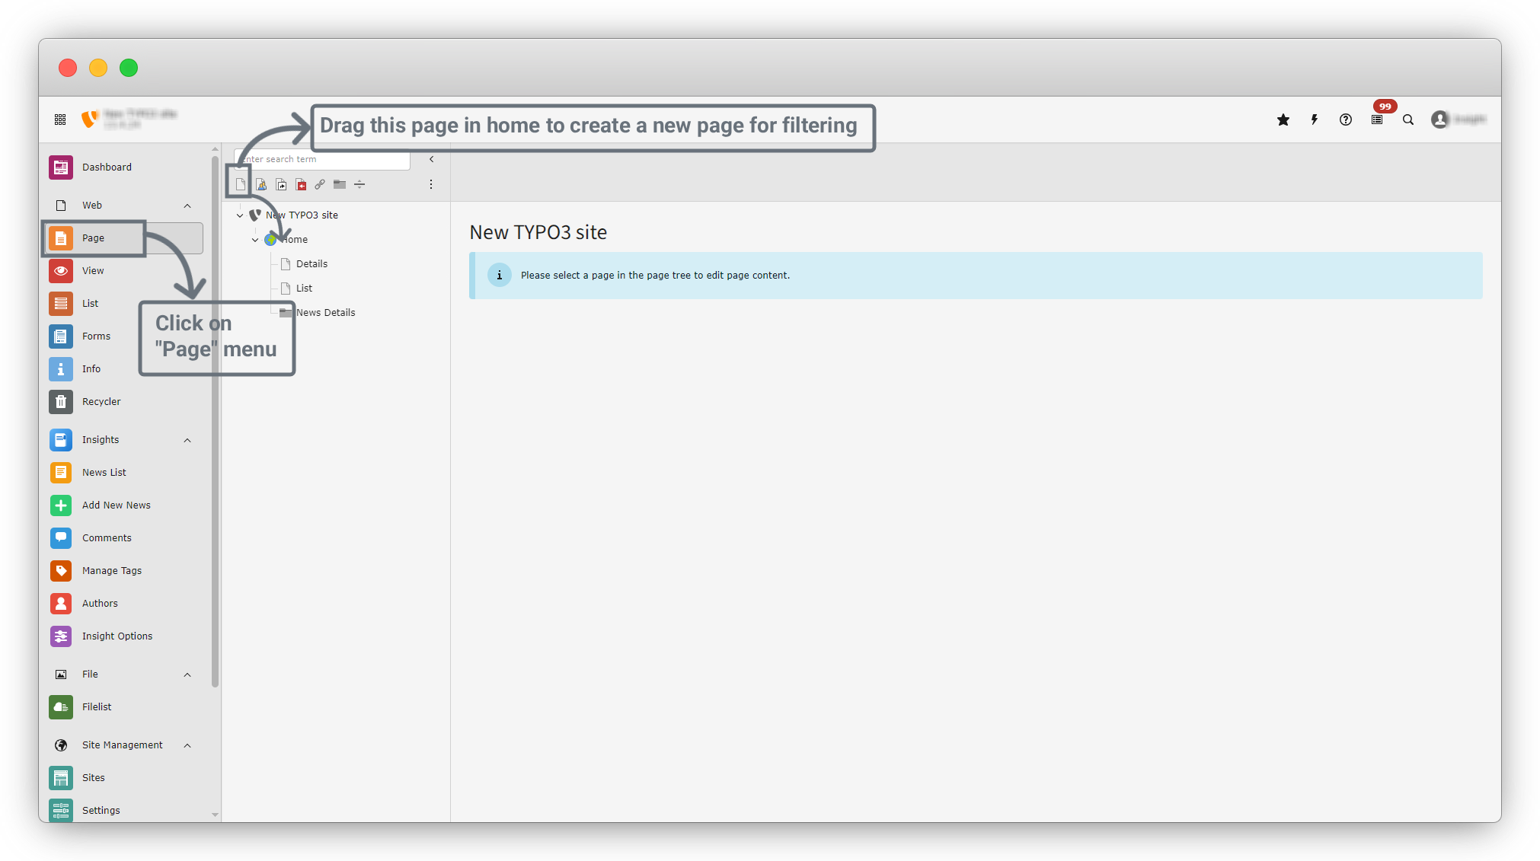Open the Add New News module
The width and height of the screenshot is (1540, 861).
tap(116, 505)
